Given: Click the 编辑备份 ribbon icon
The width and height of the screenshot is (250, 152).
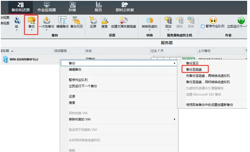Looking at the screenshot, I should coord(62,20).
